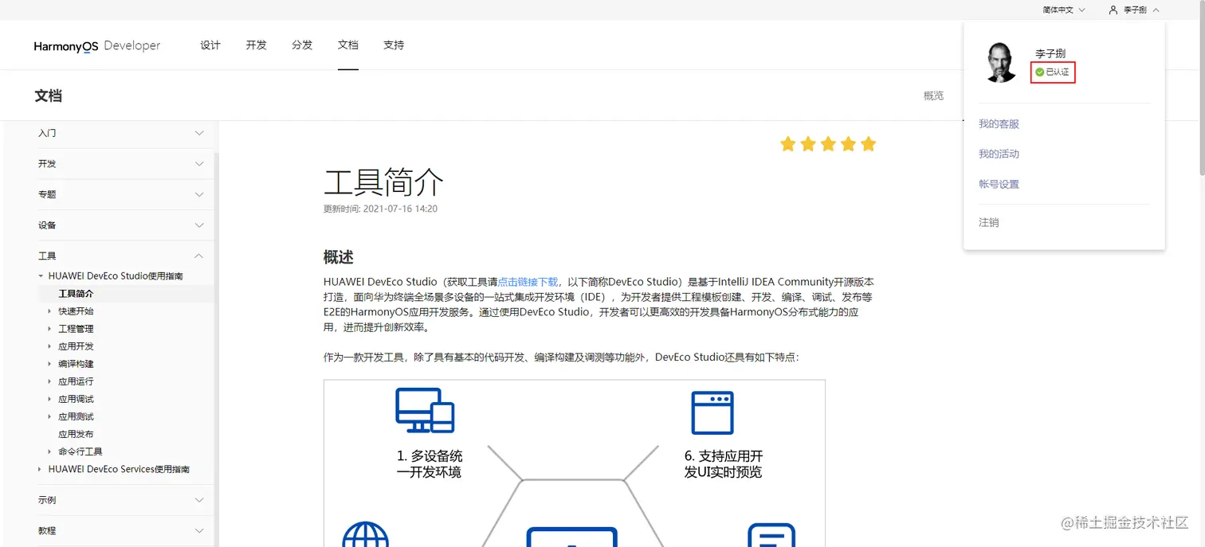Viewport: 1205px width, 547px height.
Task: Give five stars using the last star
Action: pyautogui.click(x=869, y=144)
